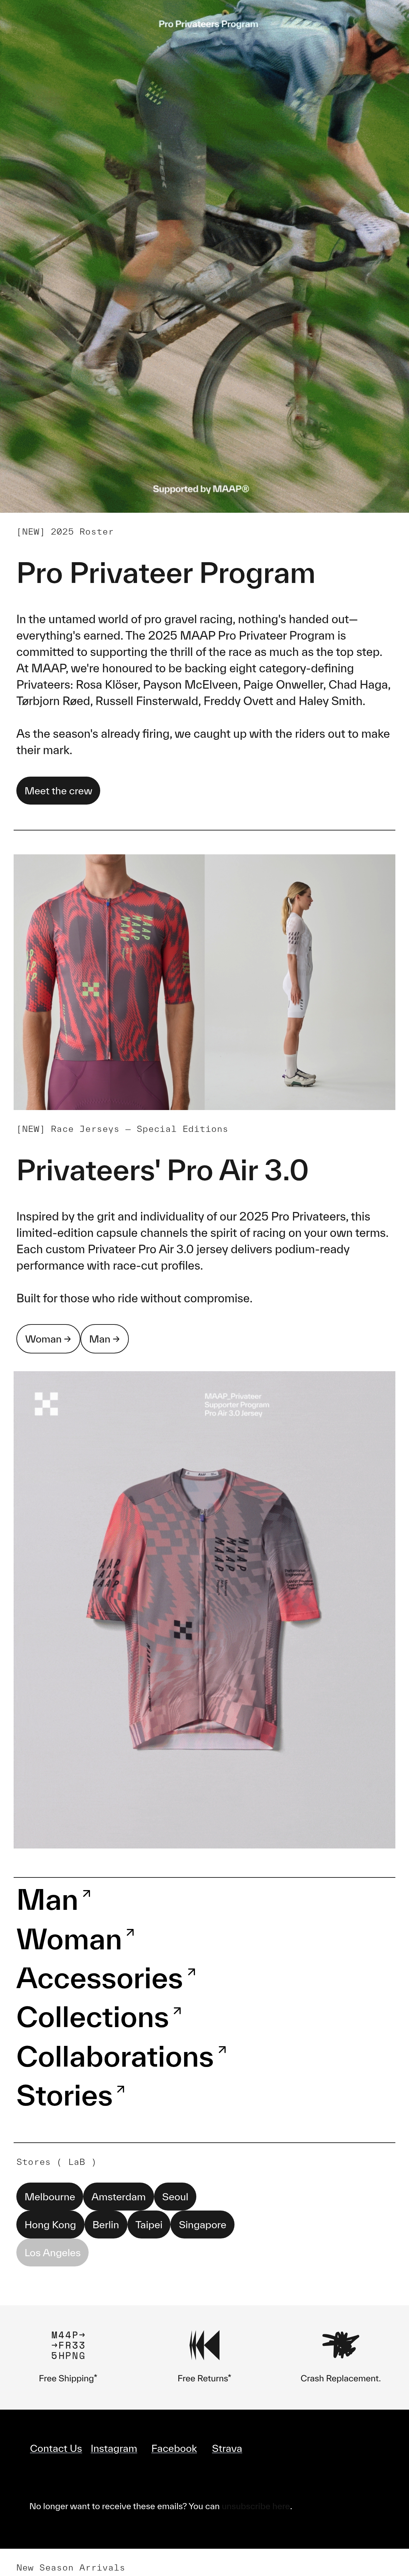Select the Los Angeles store pill
409x2576 pixels.
(52, 2253)
